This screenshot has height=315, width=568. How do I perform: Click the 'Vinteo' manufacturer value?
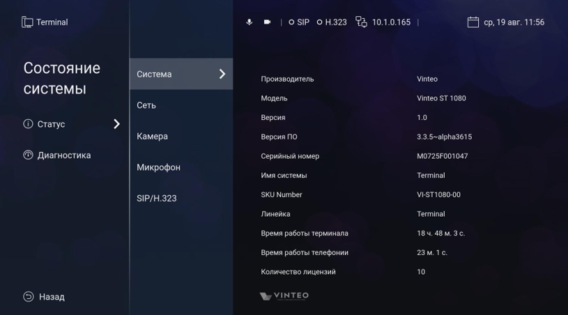click(427, 79)
